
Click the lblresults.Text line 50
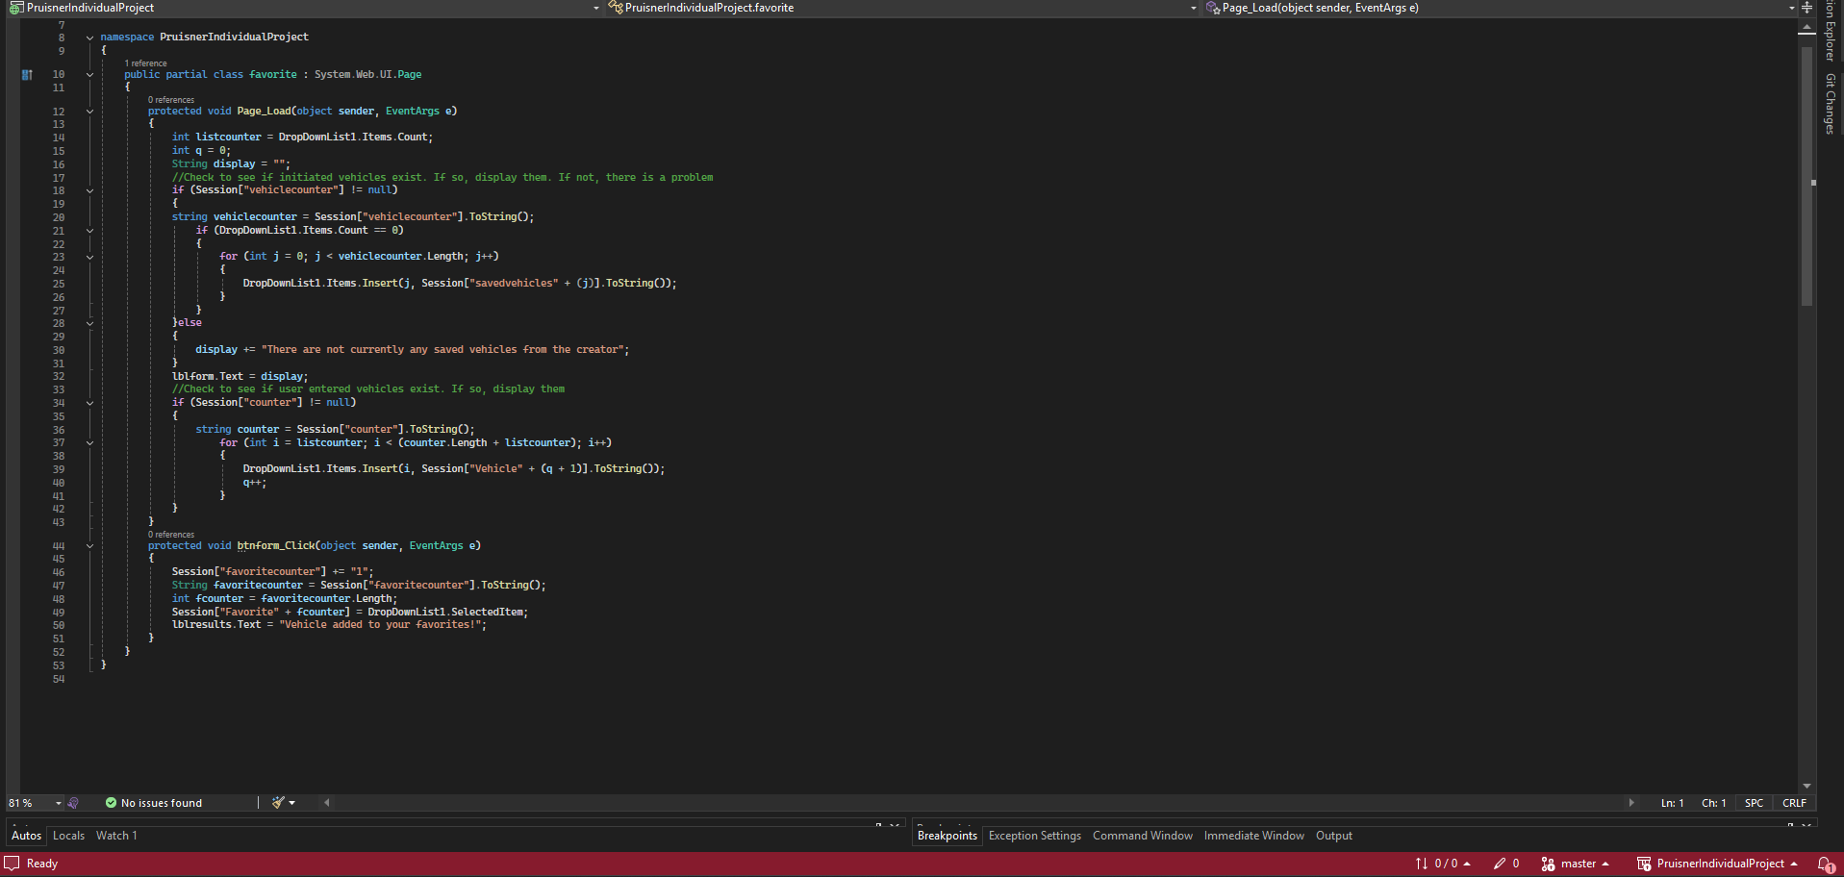pos(330,625)
